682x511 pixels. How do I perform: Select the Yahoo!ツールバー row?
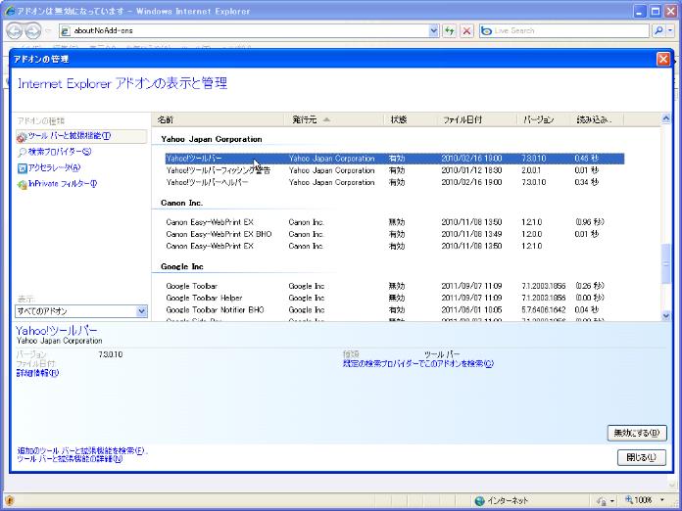coord(395,159)
